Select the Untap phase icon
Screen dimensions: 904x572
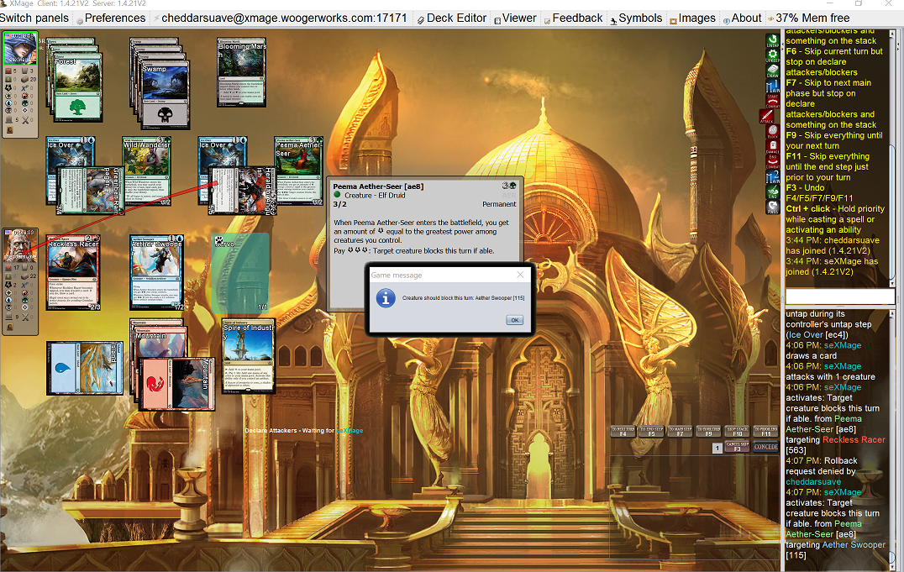[773, 40]
